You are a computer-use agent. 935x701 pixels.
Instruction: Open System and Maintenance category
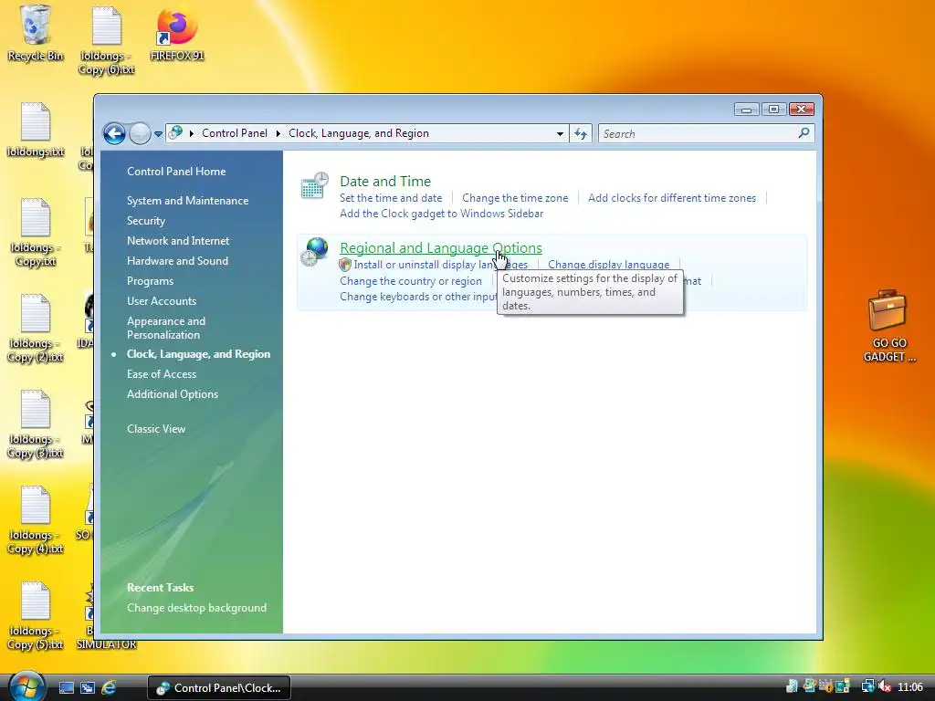[x=188, y=201]
